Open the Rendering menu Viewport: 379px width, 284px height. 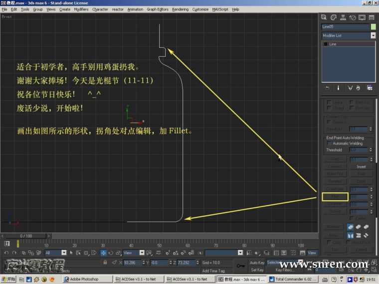pyautogui.click(x=180, y=9)
